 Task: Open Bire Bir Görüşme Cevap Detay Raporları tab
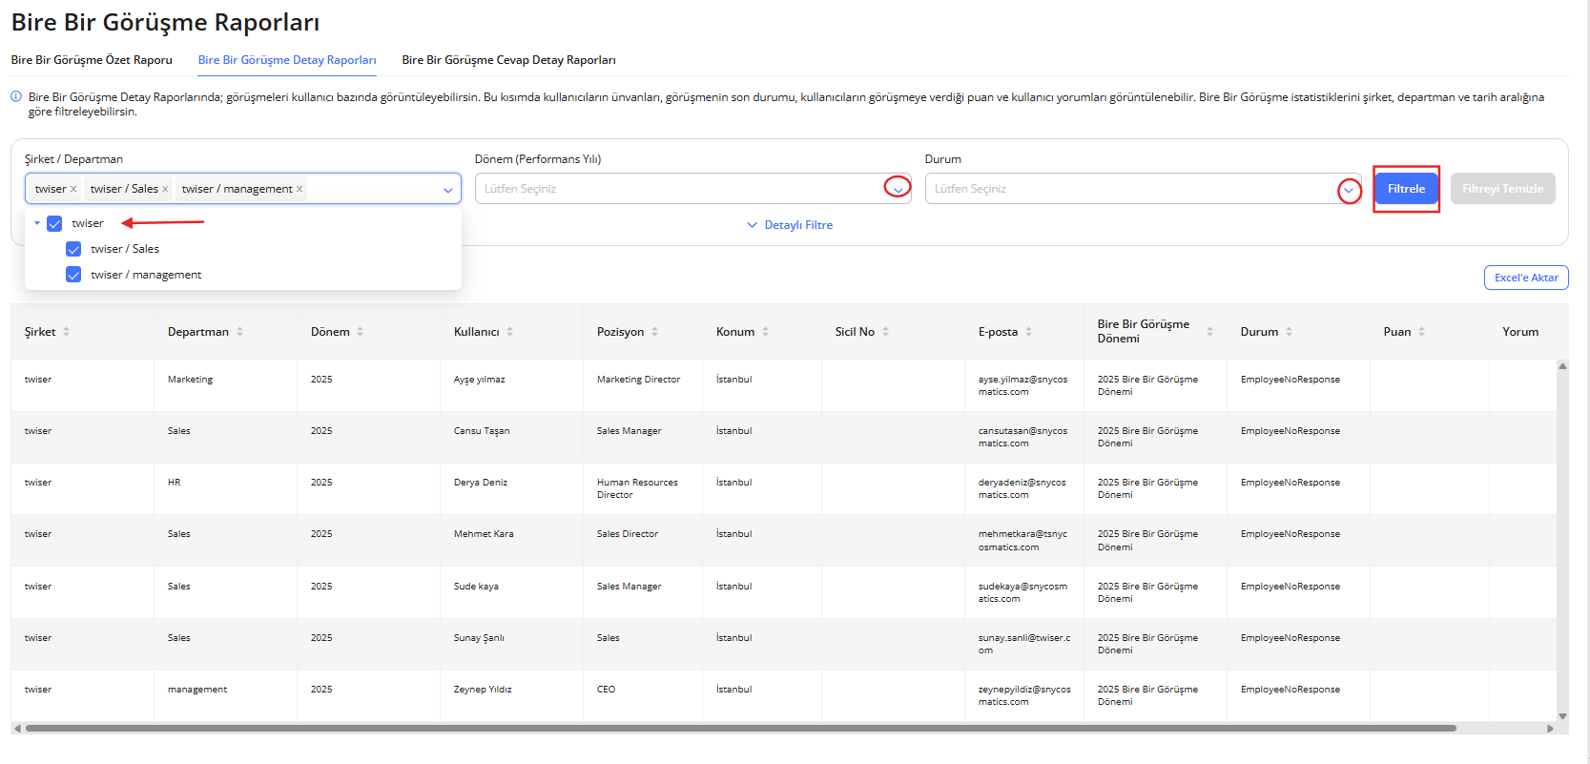pos(508,60)
